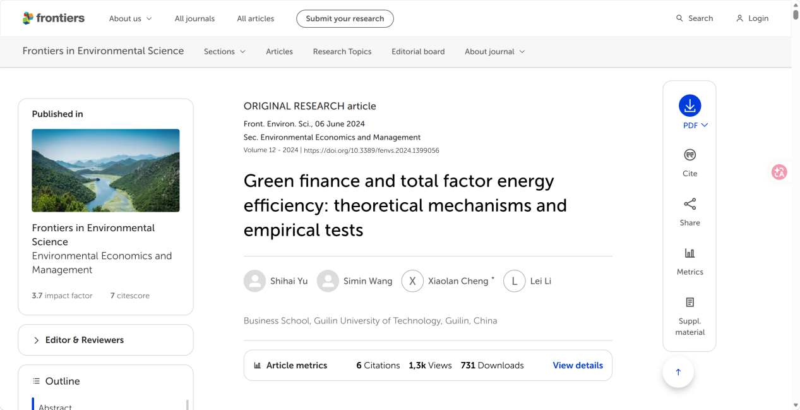800x410 pixels.
Task: Click the blue PDF download icon
Action: [690, 106]
